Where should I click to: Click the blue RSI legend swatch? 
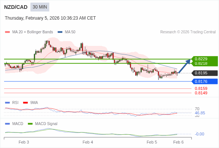coord(7,103)
